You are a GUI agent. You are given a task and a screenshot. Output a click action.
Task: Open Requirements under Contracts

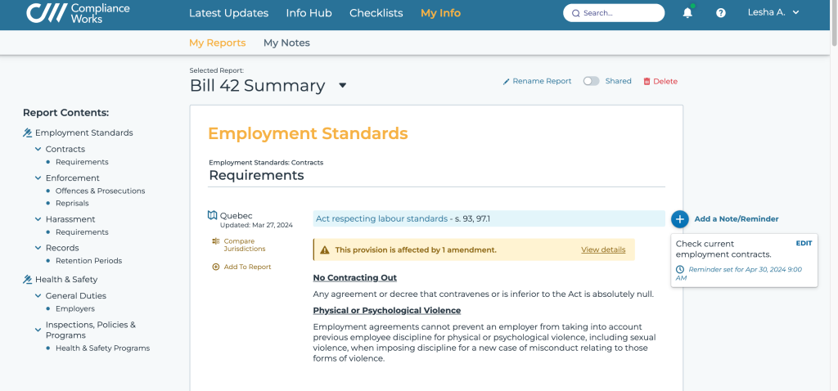82,162
